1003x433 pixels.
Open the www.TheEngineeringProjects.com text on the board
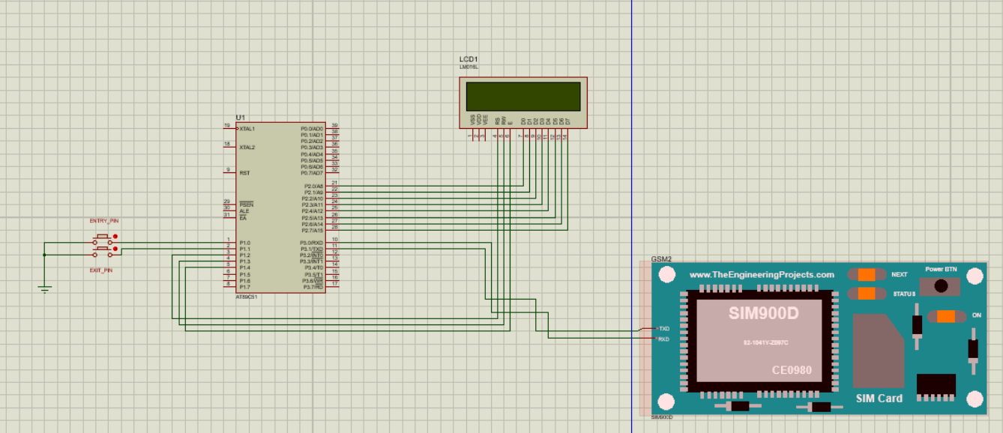click(x=762, y=275)
